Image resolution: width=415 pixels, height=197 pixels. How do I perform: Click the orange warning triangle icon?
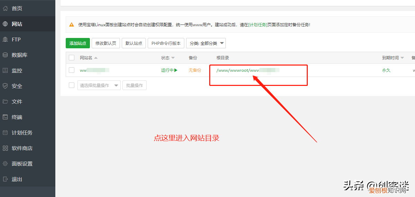click(x=72, y=25)
